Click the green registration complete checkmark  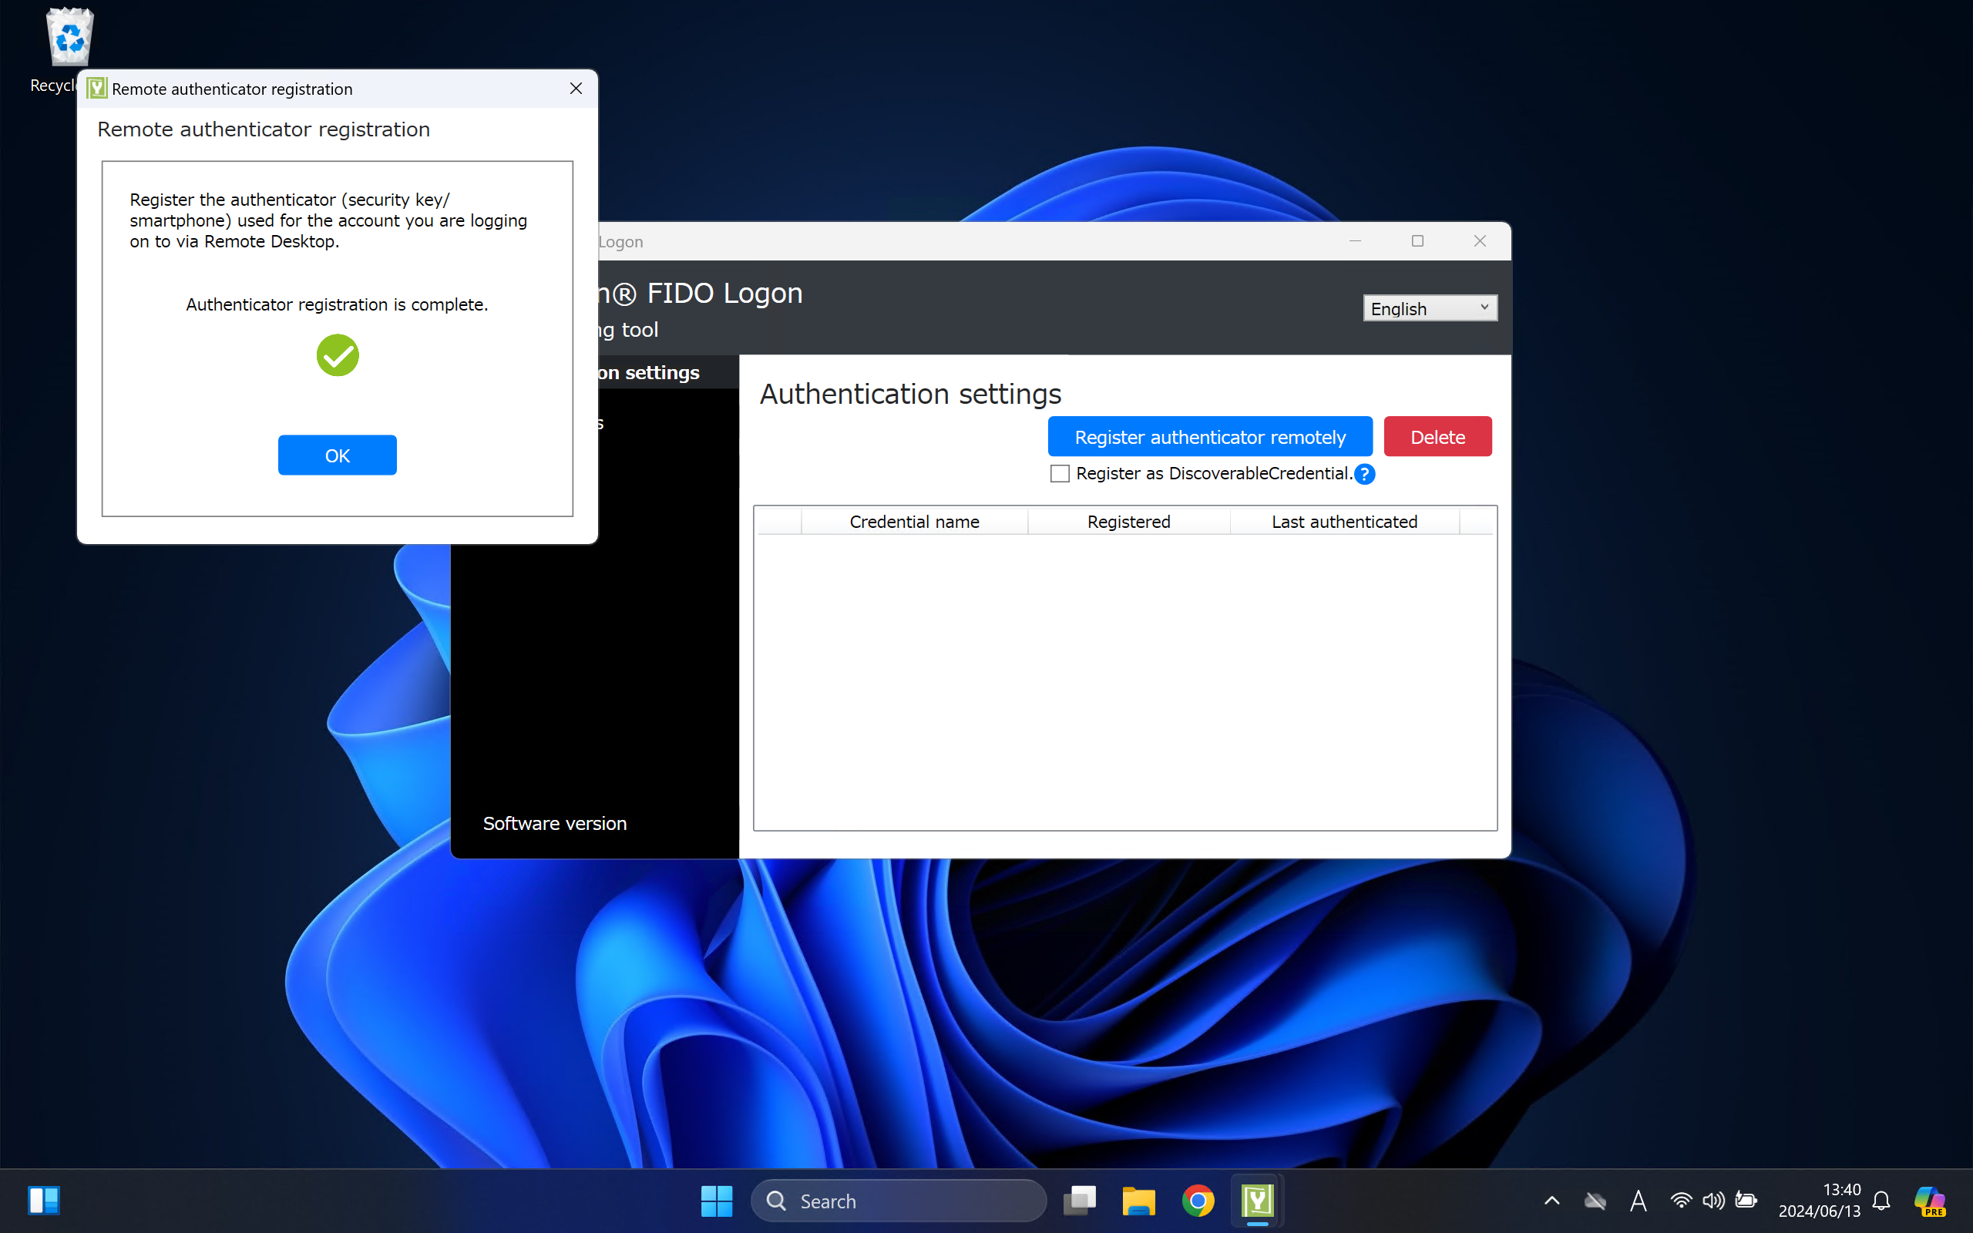click(338, 354)
